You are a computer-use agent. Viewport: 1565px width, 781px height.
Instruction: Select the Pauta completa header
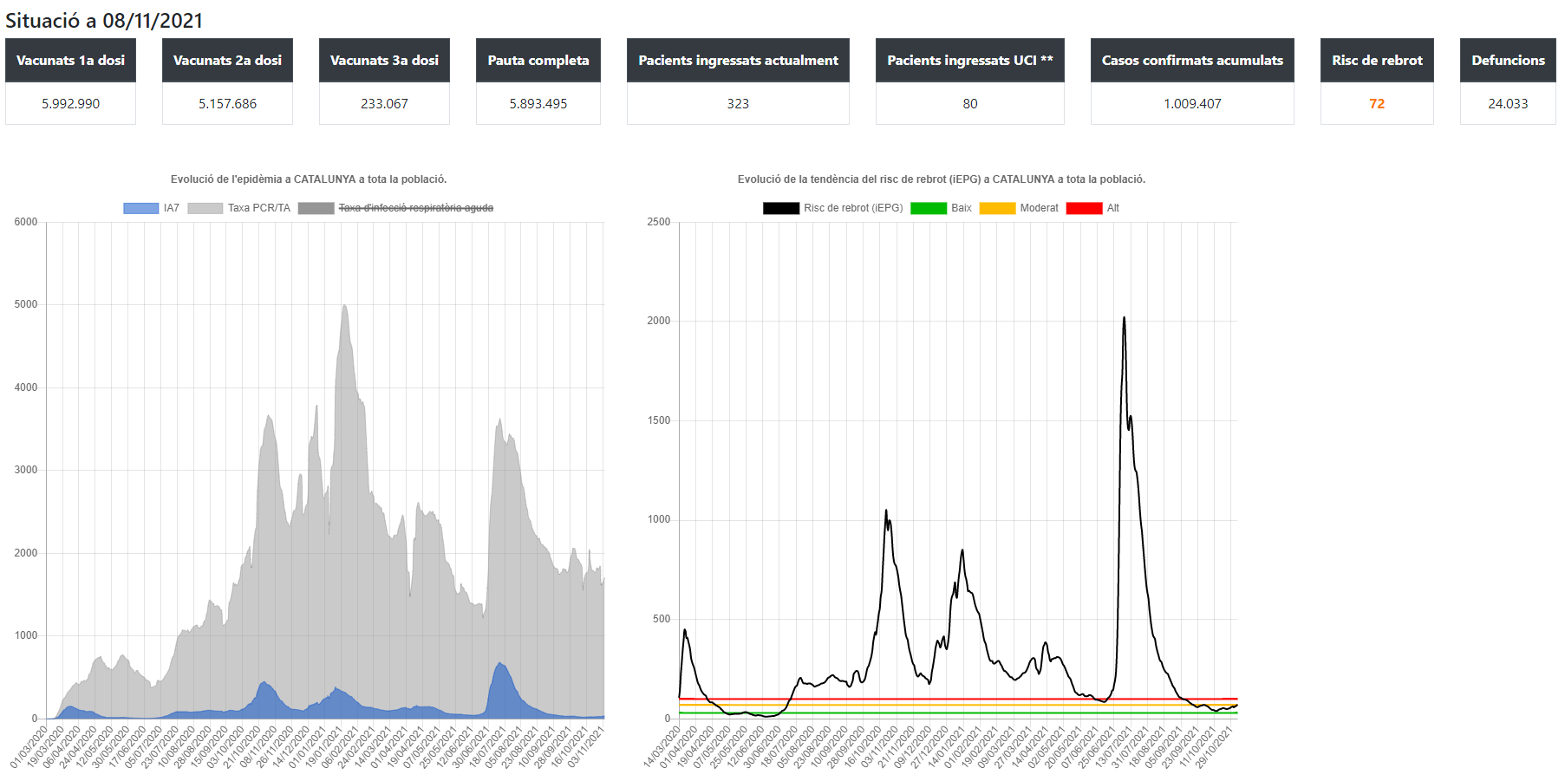tap(538, 60)
